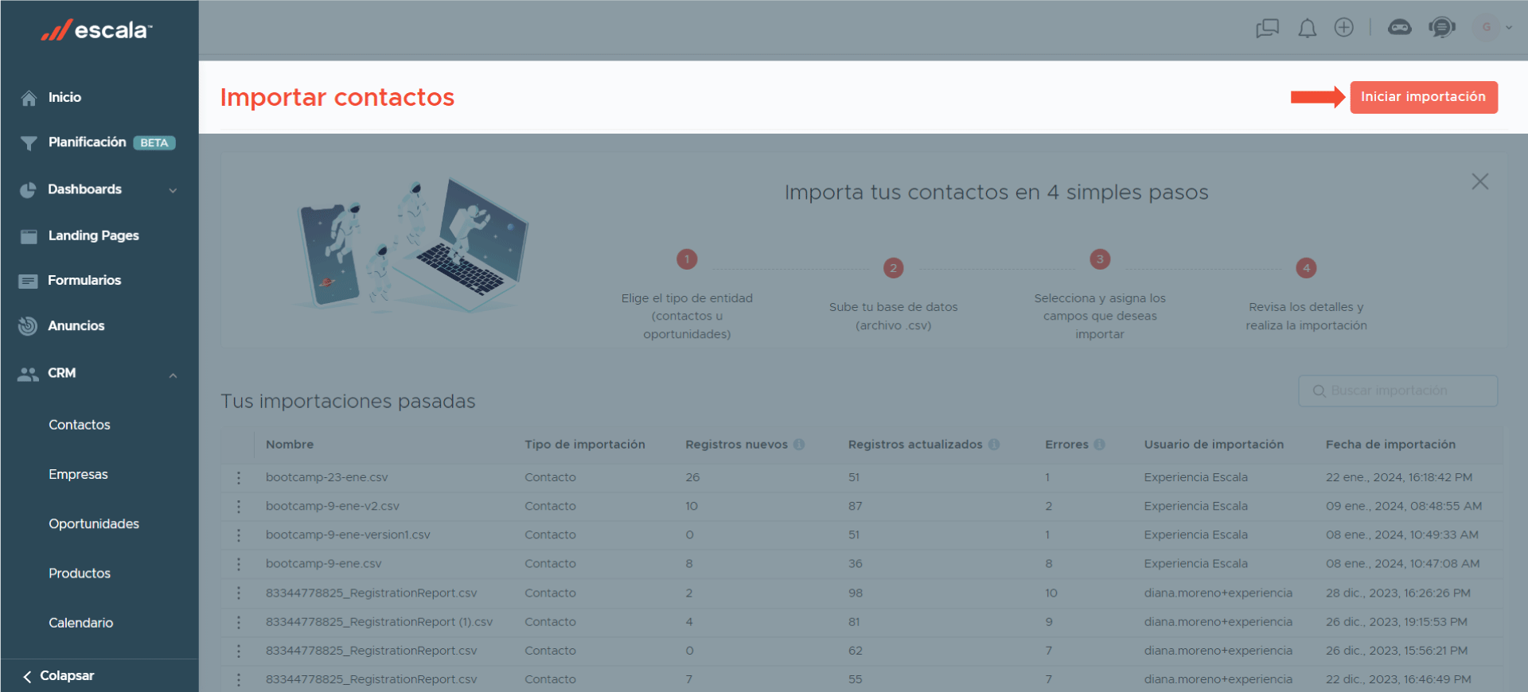Click the Nombre column header
Screen dimensions: 1528x692
coord(290,445)
